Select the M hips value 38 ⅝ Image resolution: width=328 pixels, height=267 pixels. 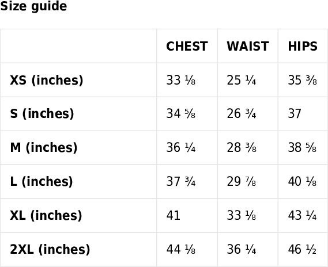click(x=302, y=147)
